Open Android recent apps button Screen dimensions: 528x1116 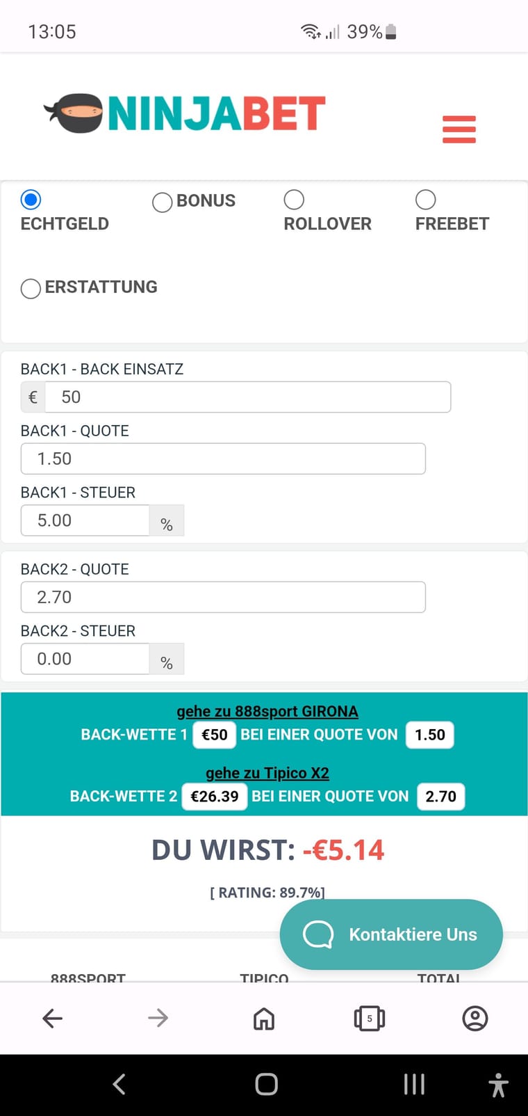click(x=414, y=1084)
